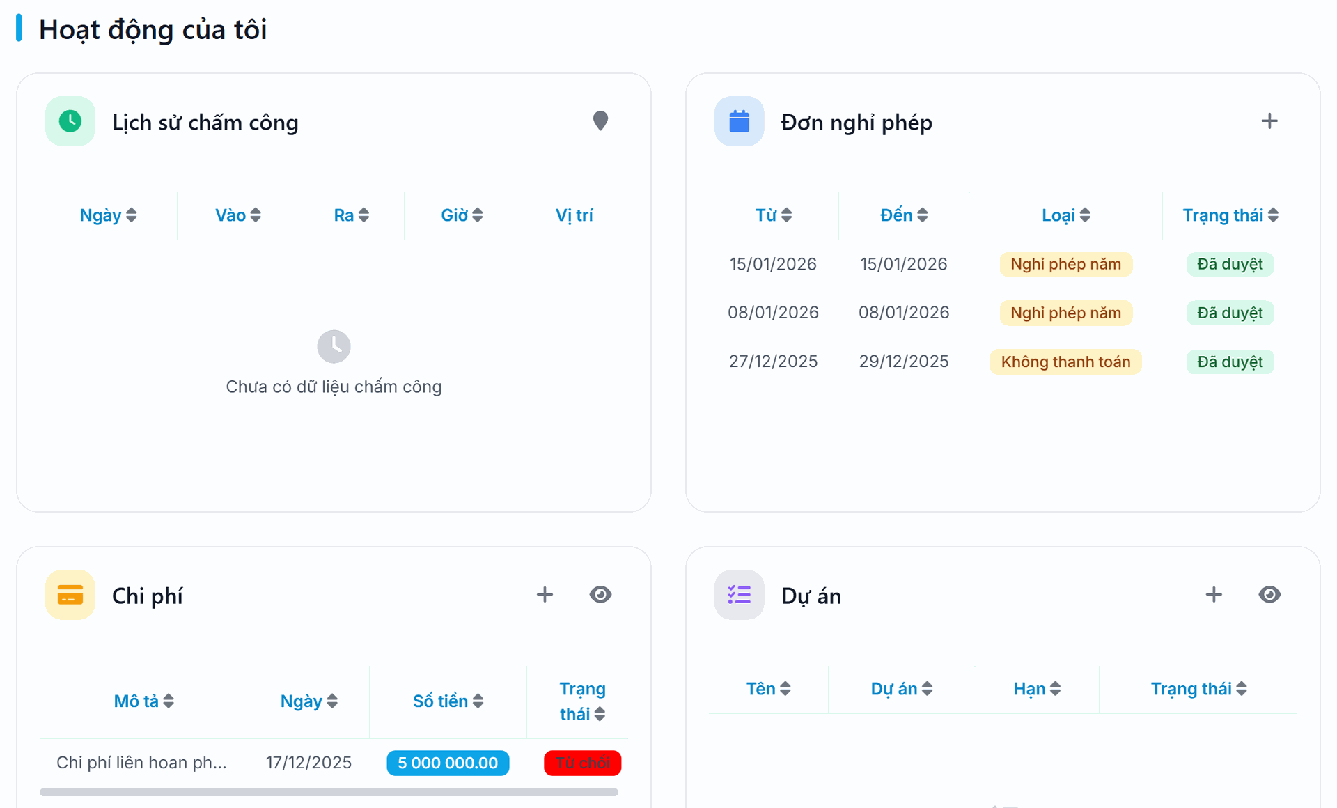1337x808 pixels.
Task: Add a new project with plus icon
Action: pos(1214,595)
